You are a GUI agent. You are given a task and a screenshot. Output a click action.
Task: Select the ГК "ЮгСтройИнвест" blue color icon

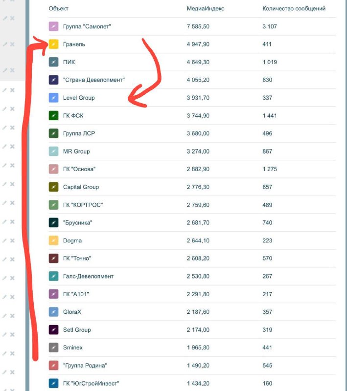tap(53, 383)
